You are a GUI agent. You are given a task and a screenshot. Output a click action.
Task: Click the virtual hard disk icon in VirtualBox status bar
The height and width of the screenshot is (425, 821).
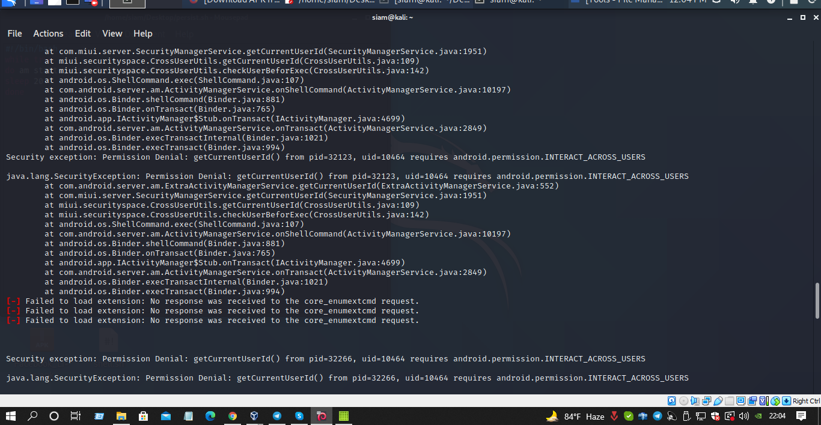[x=671, y=400]
